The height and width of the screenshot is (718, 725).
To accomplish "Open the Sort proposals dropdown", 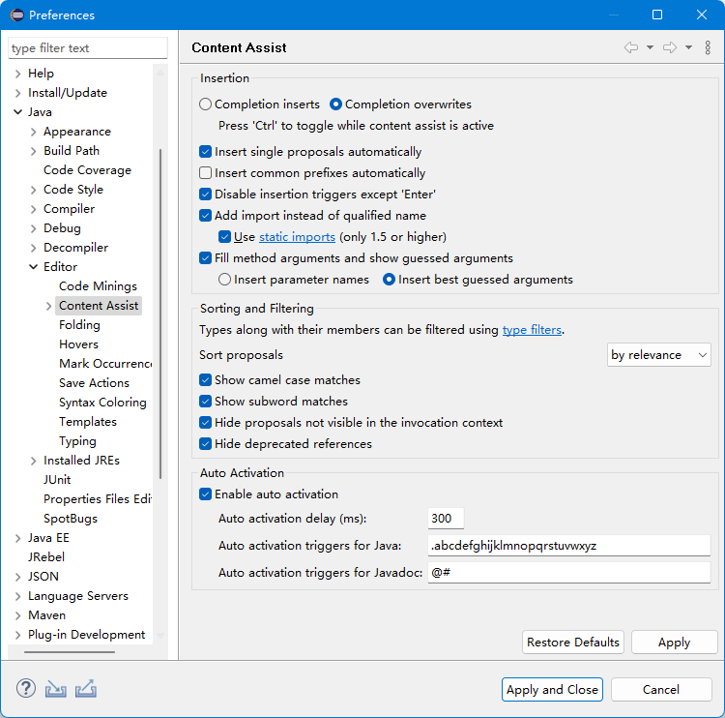I will click(659, 355).
